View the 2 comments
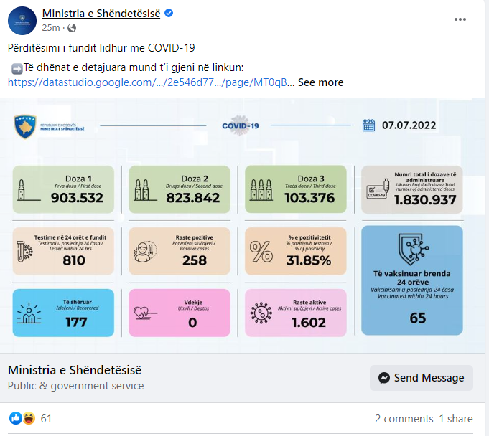The height and width of the screenshot is (436, 489). (x=404, y=419)
